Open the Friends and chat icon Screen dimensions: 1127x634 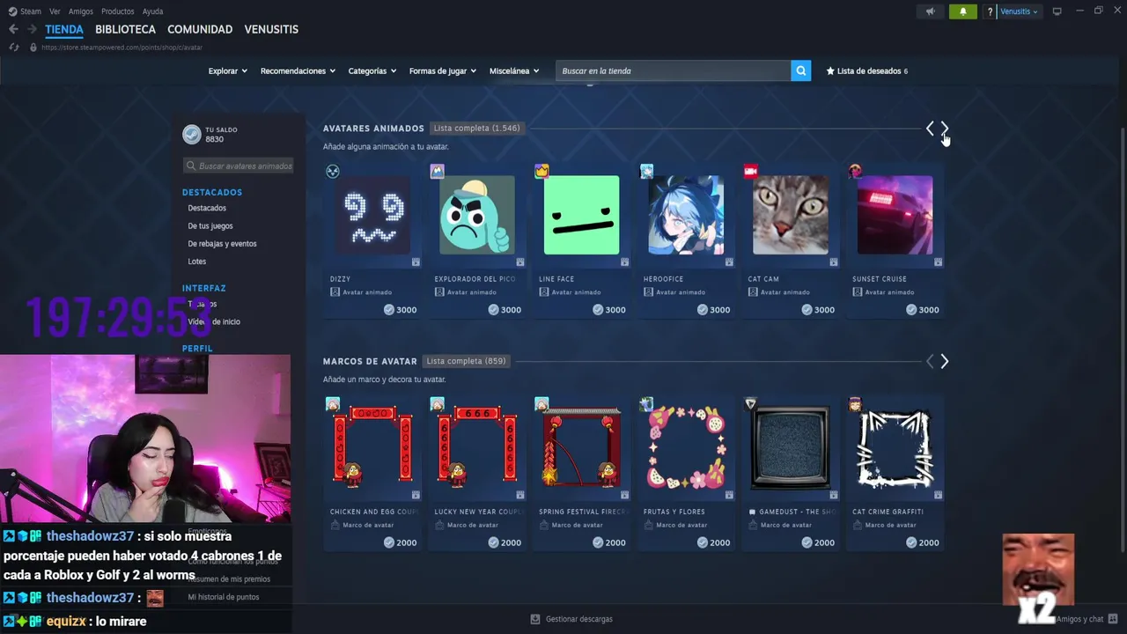click(1113, 619)
